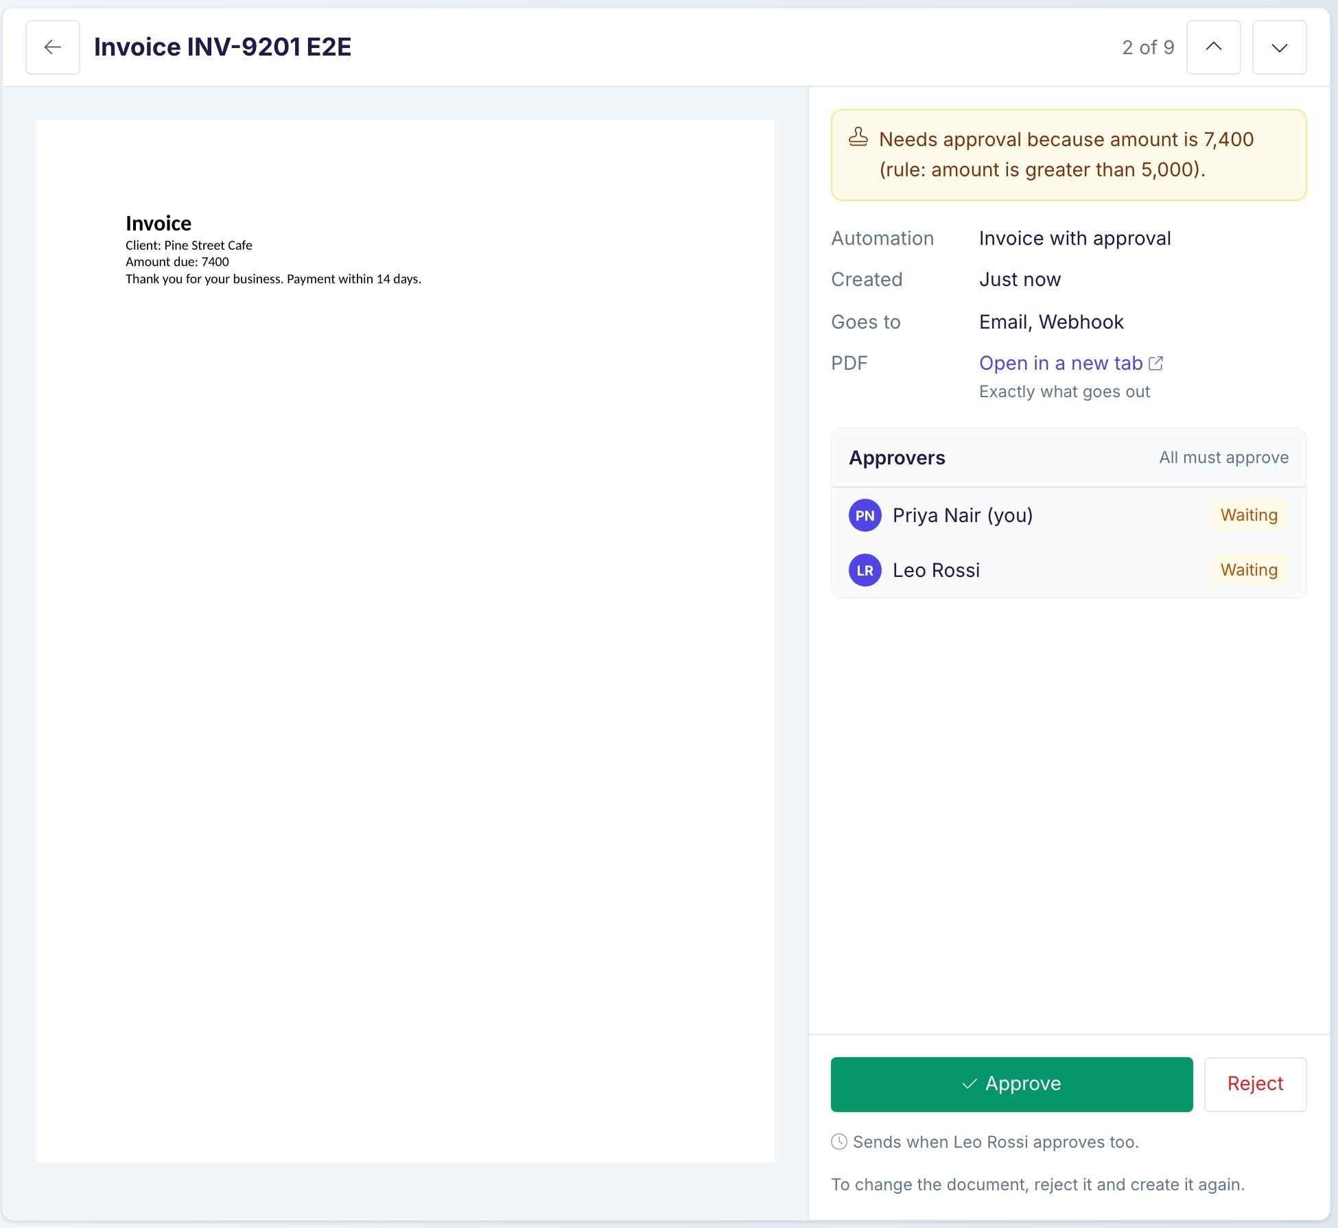This screenshot has height=1228, width=1338.
Task: Click the '2 of 9' counter
Action: (1148, 47)
